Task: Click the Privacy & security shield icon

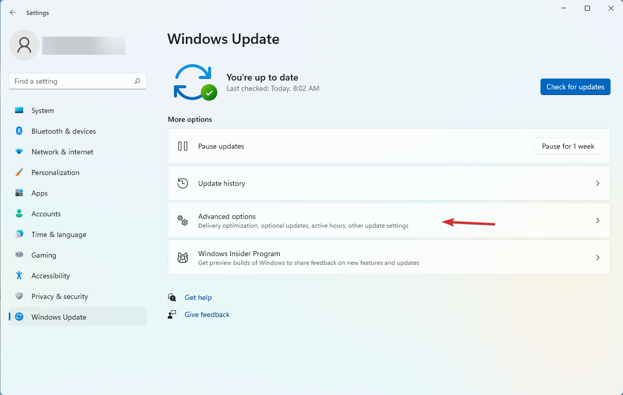Action: point(19,296)
